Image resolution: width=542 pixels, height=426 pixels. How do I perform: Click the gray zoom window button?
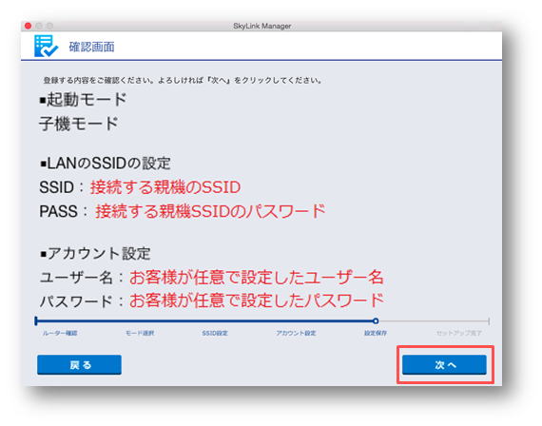coord(49,26)
